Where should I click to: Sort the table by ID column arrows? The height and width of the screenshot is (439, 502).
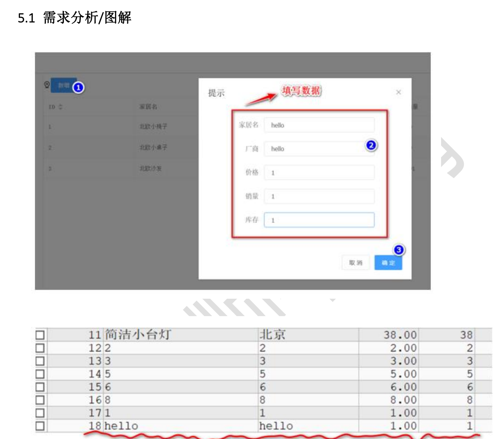[x=61, y=107]
